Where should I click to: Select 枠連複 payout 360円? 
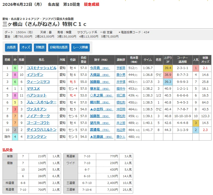(38, 183)
